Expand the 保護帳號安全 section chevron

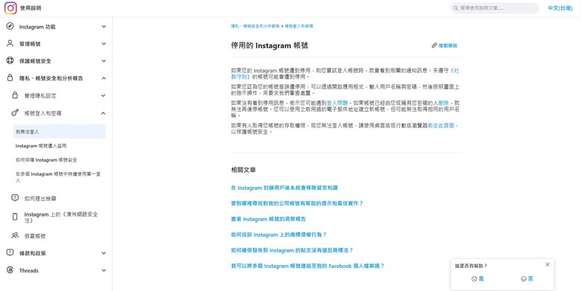point(104,61)
